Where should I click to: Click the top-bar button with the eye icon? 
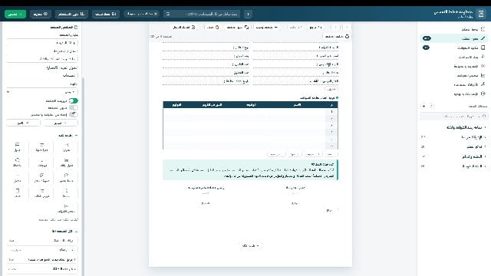(41, 14)
